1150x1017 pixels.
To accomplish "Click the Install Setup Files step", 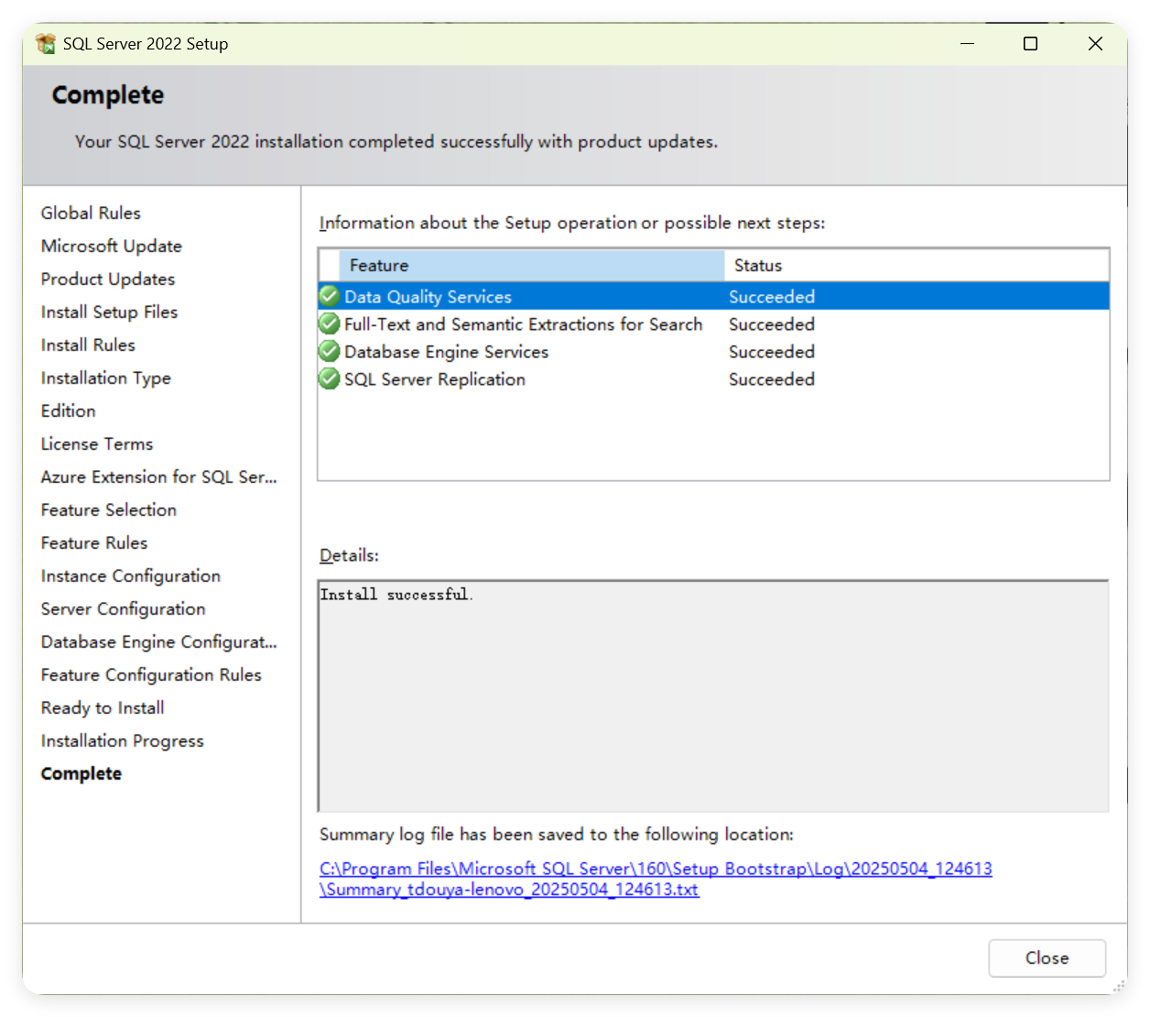I will tap(109, 312).
